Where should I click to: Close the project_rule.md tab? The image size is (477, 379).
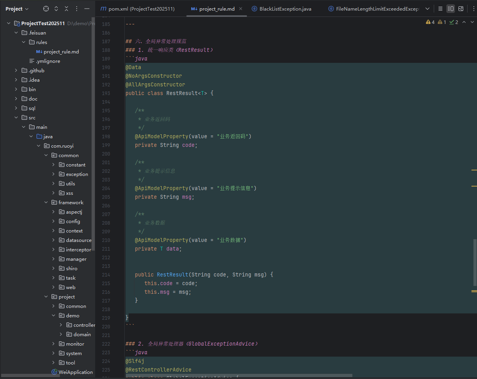(x=241, y=9)
